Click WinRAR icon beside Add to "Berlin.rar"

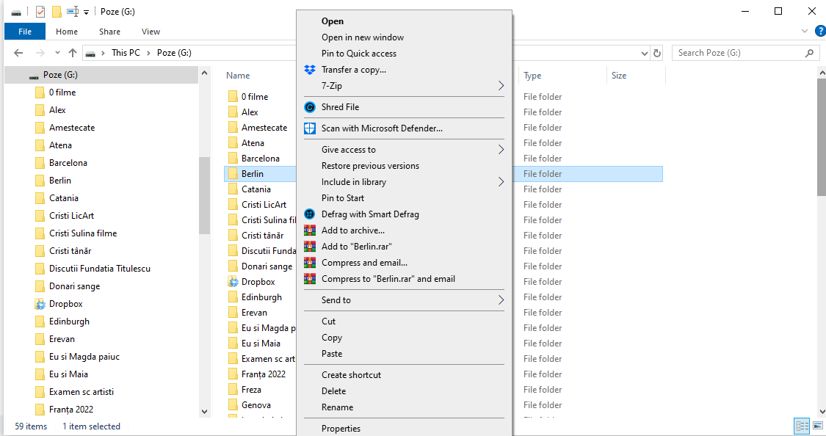click(x=310, y=247)
